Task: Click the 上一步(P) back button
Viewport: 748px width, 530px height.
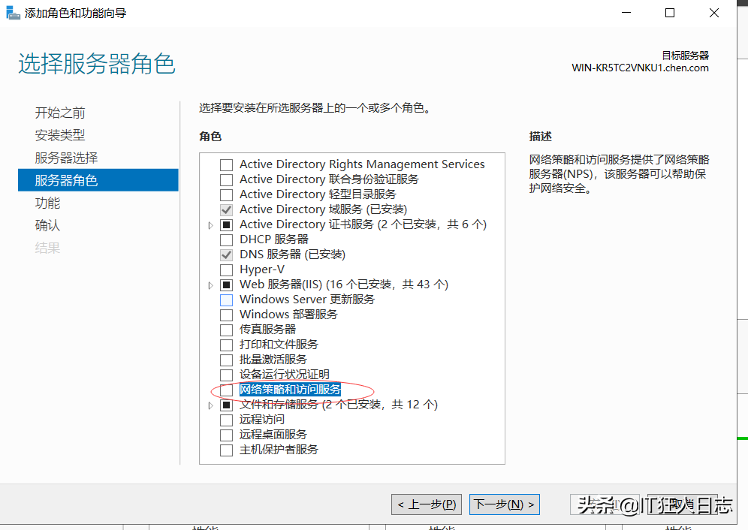Action: pyautogui.click(x=427, y=504)
